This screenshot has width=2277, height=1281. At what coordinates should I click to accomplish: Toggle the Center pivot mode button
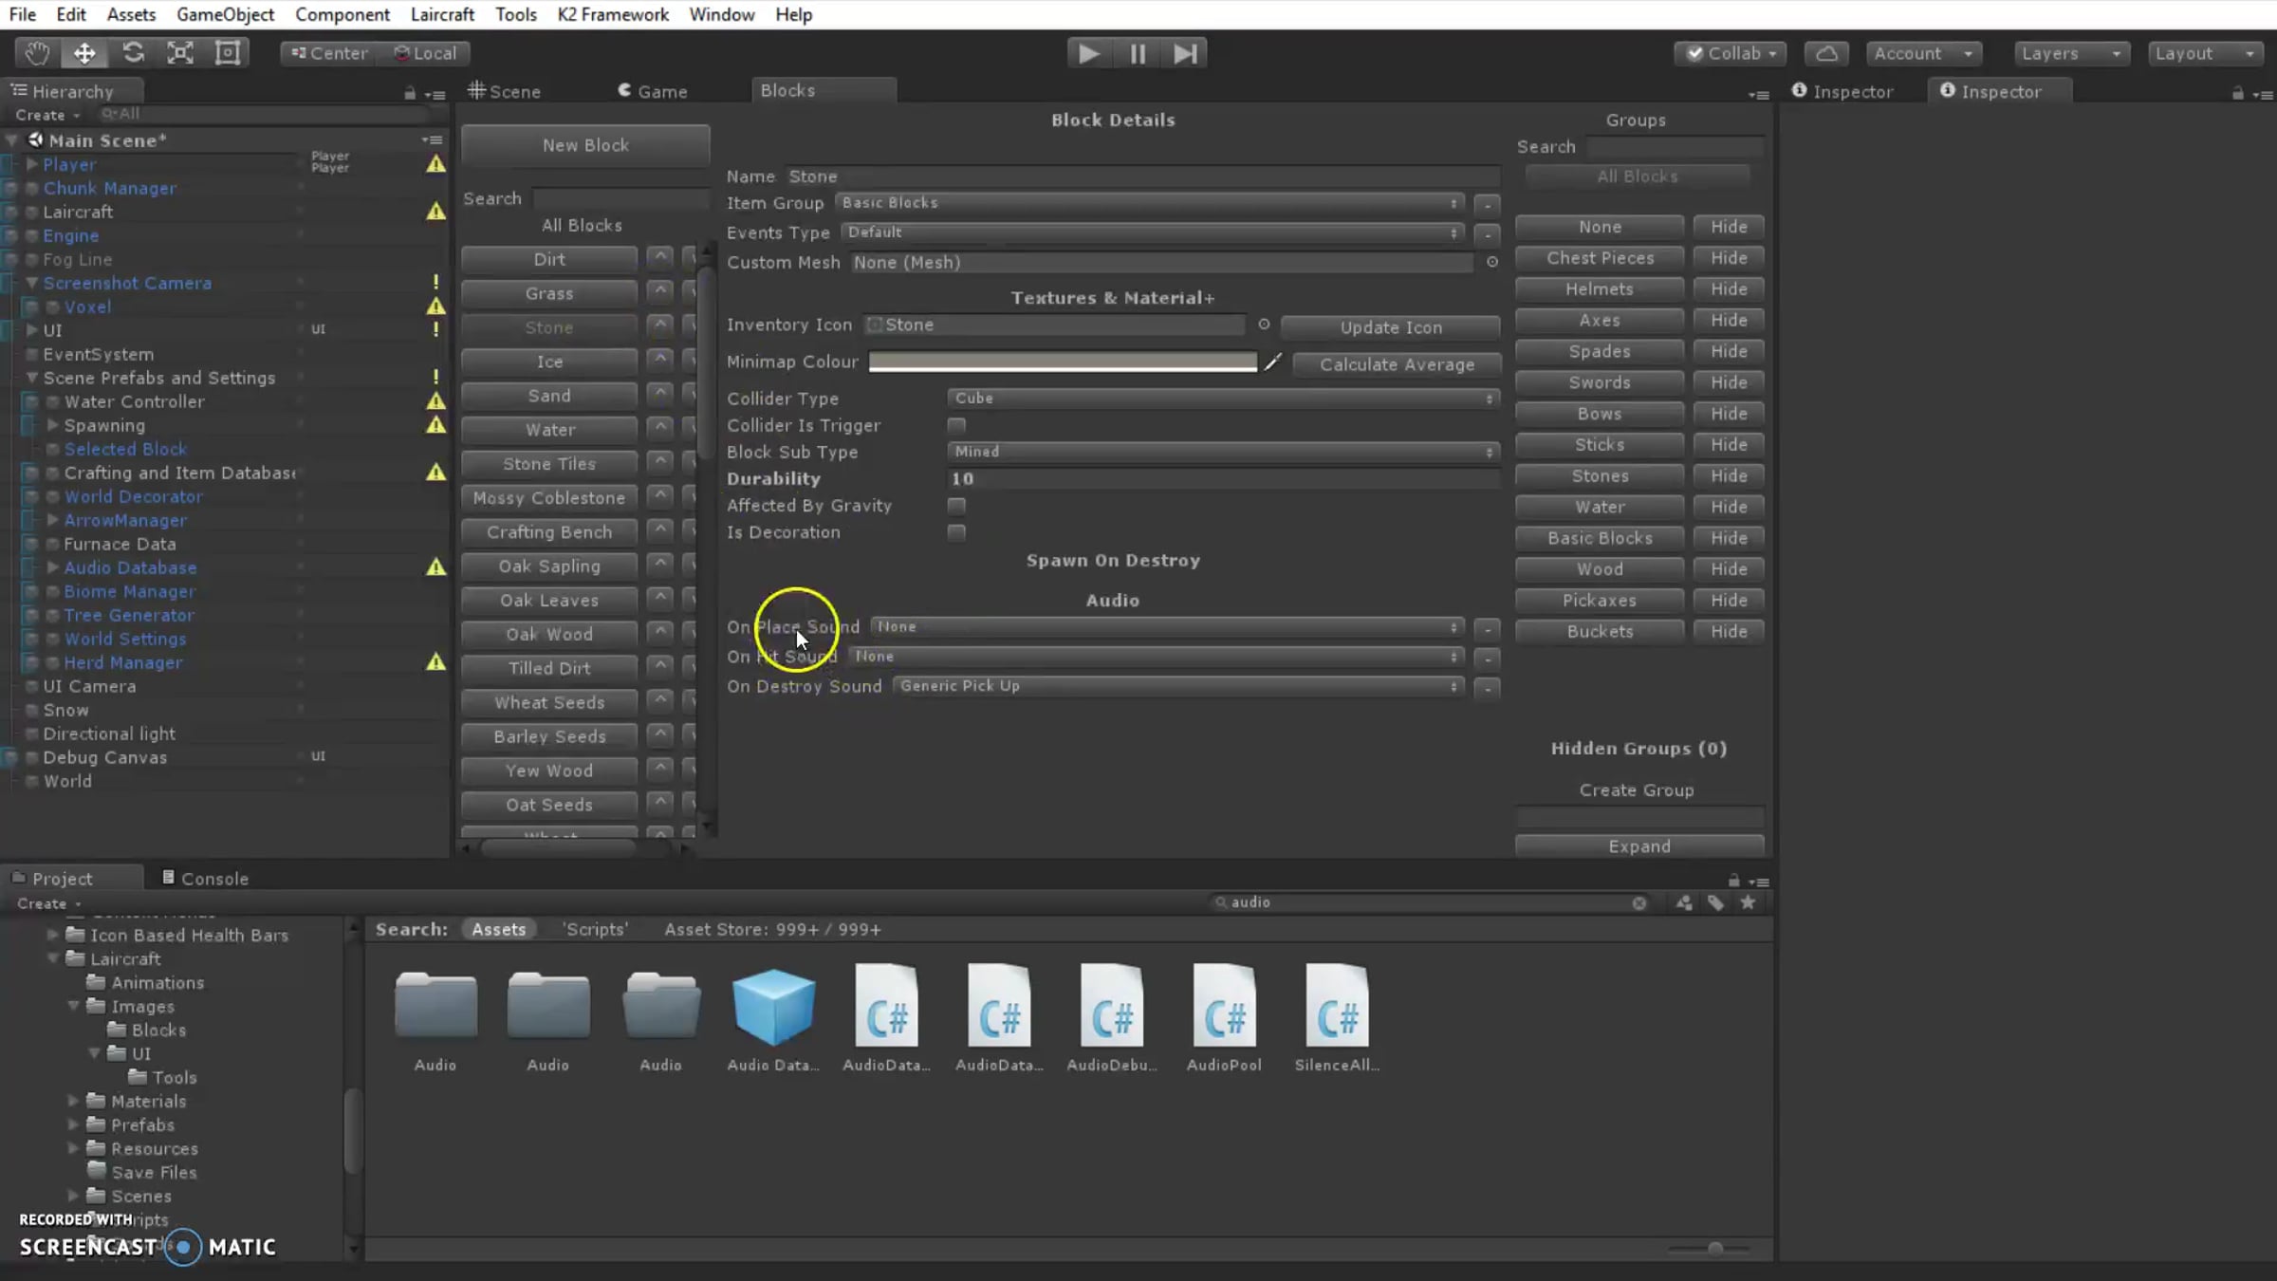329,53
